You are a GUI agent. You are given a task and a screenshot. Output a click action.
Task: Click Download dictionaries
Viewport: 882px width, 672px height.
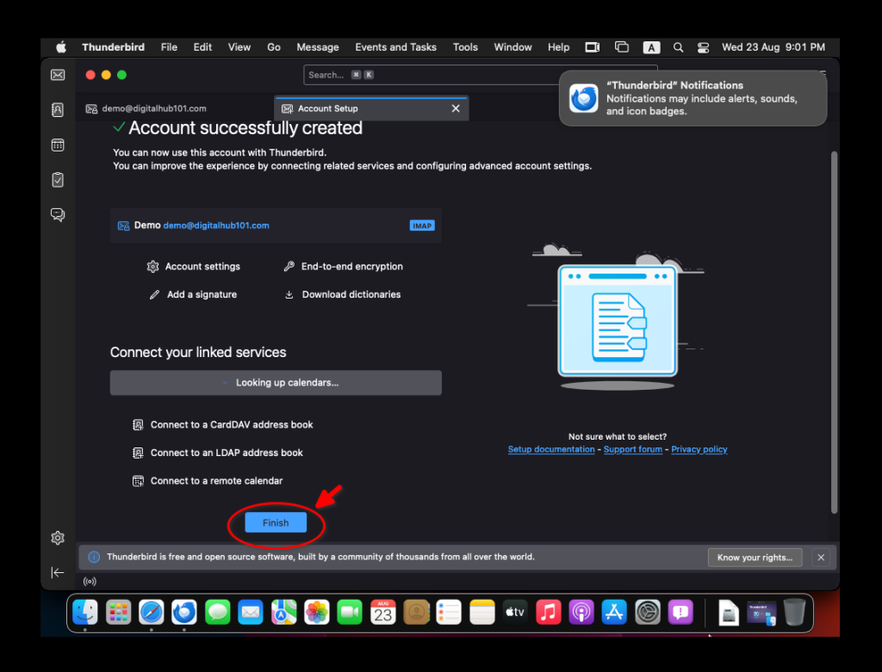343,294
